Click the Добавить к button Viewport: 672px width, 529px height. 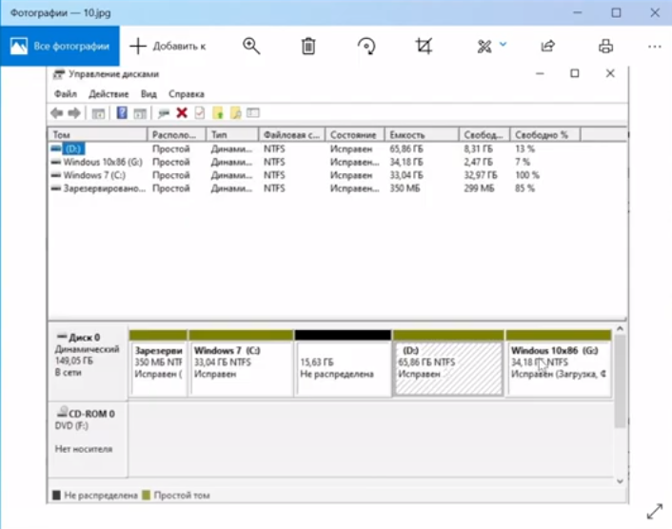pos(168,46)
